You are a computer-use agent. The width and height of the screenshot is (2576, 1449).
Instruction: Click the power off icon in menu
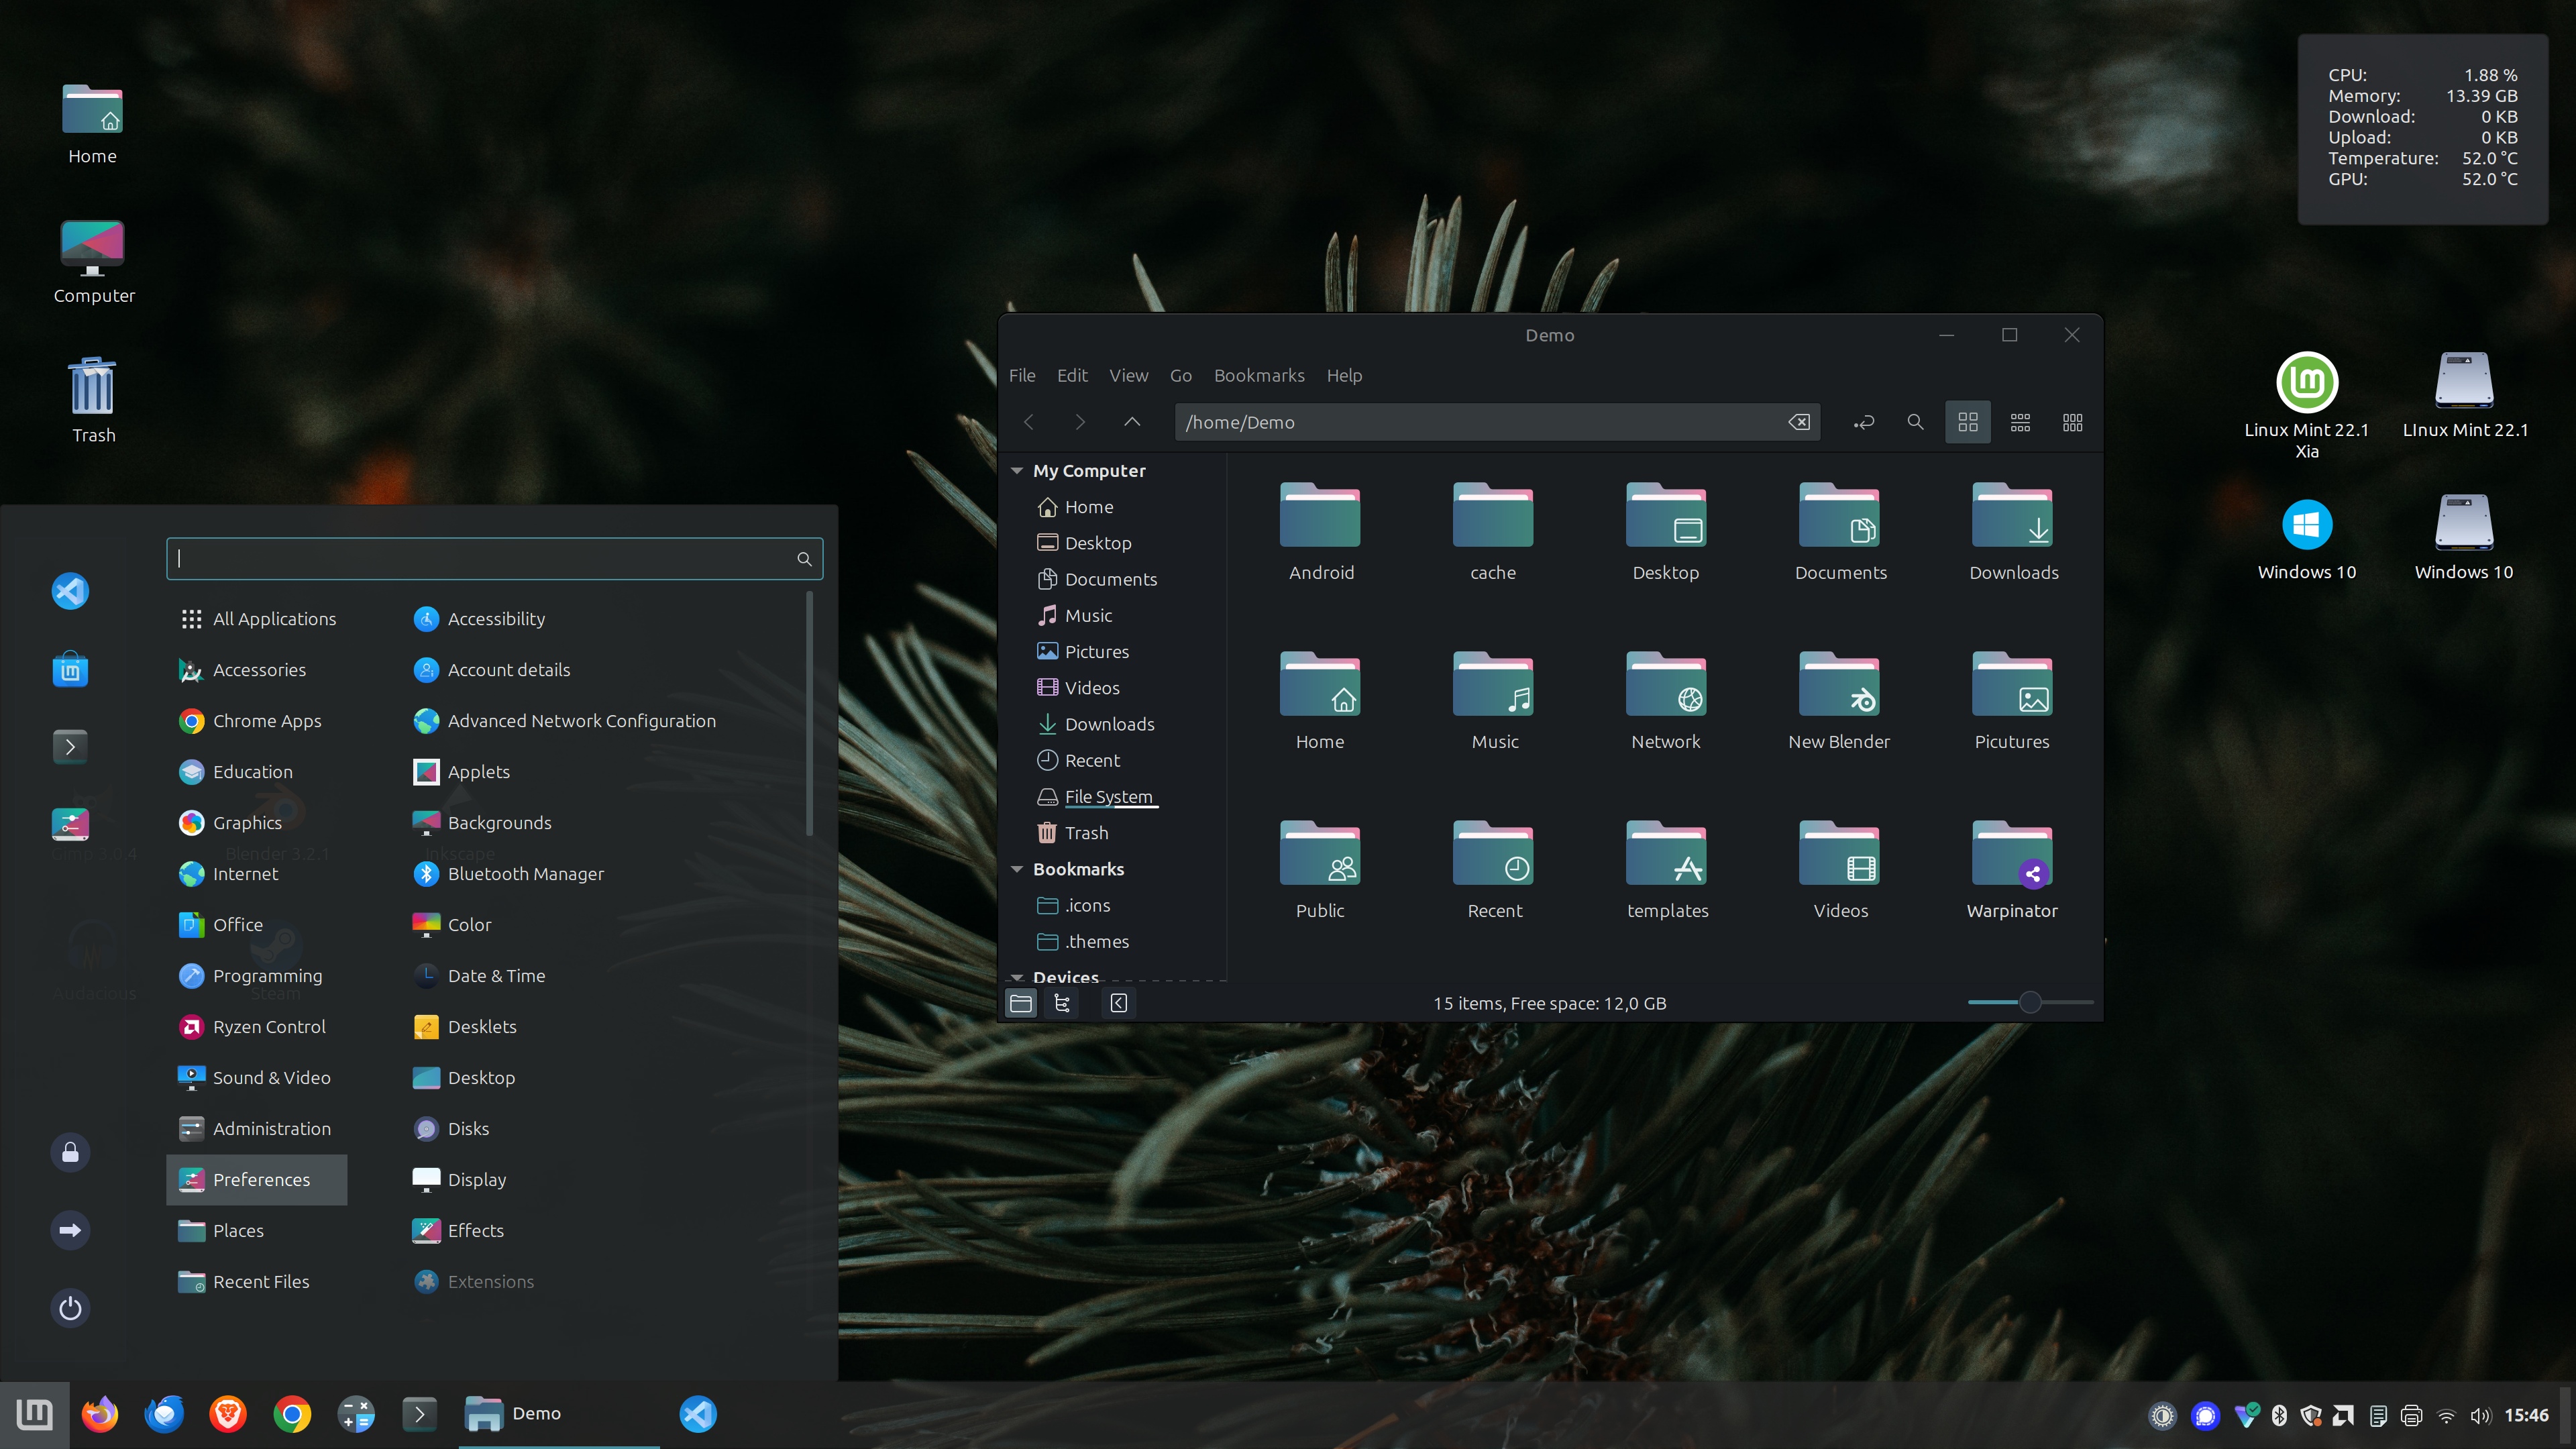(x=70, y=1308)
